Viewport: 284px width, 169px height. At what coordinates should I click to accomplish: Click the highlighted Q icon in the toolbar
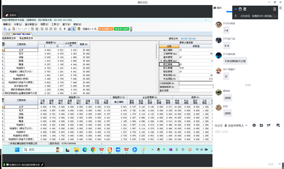click(74, 29)
